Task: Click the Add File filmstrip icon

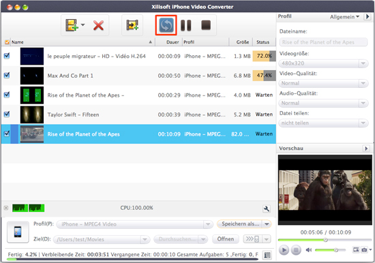Action: 72,25
